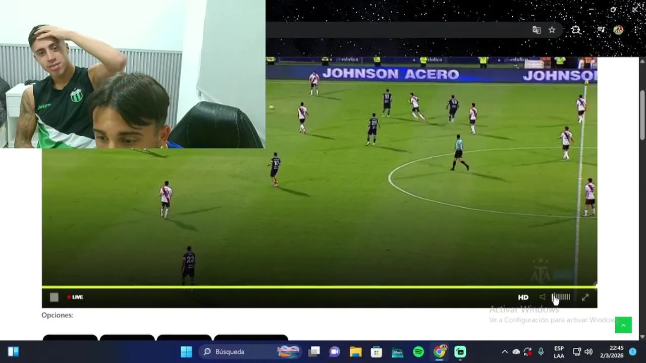
Task: Click the microphone tray icon
Action: pos(541,352)
